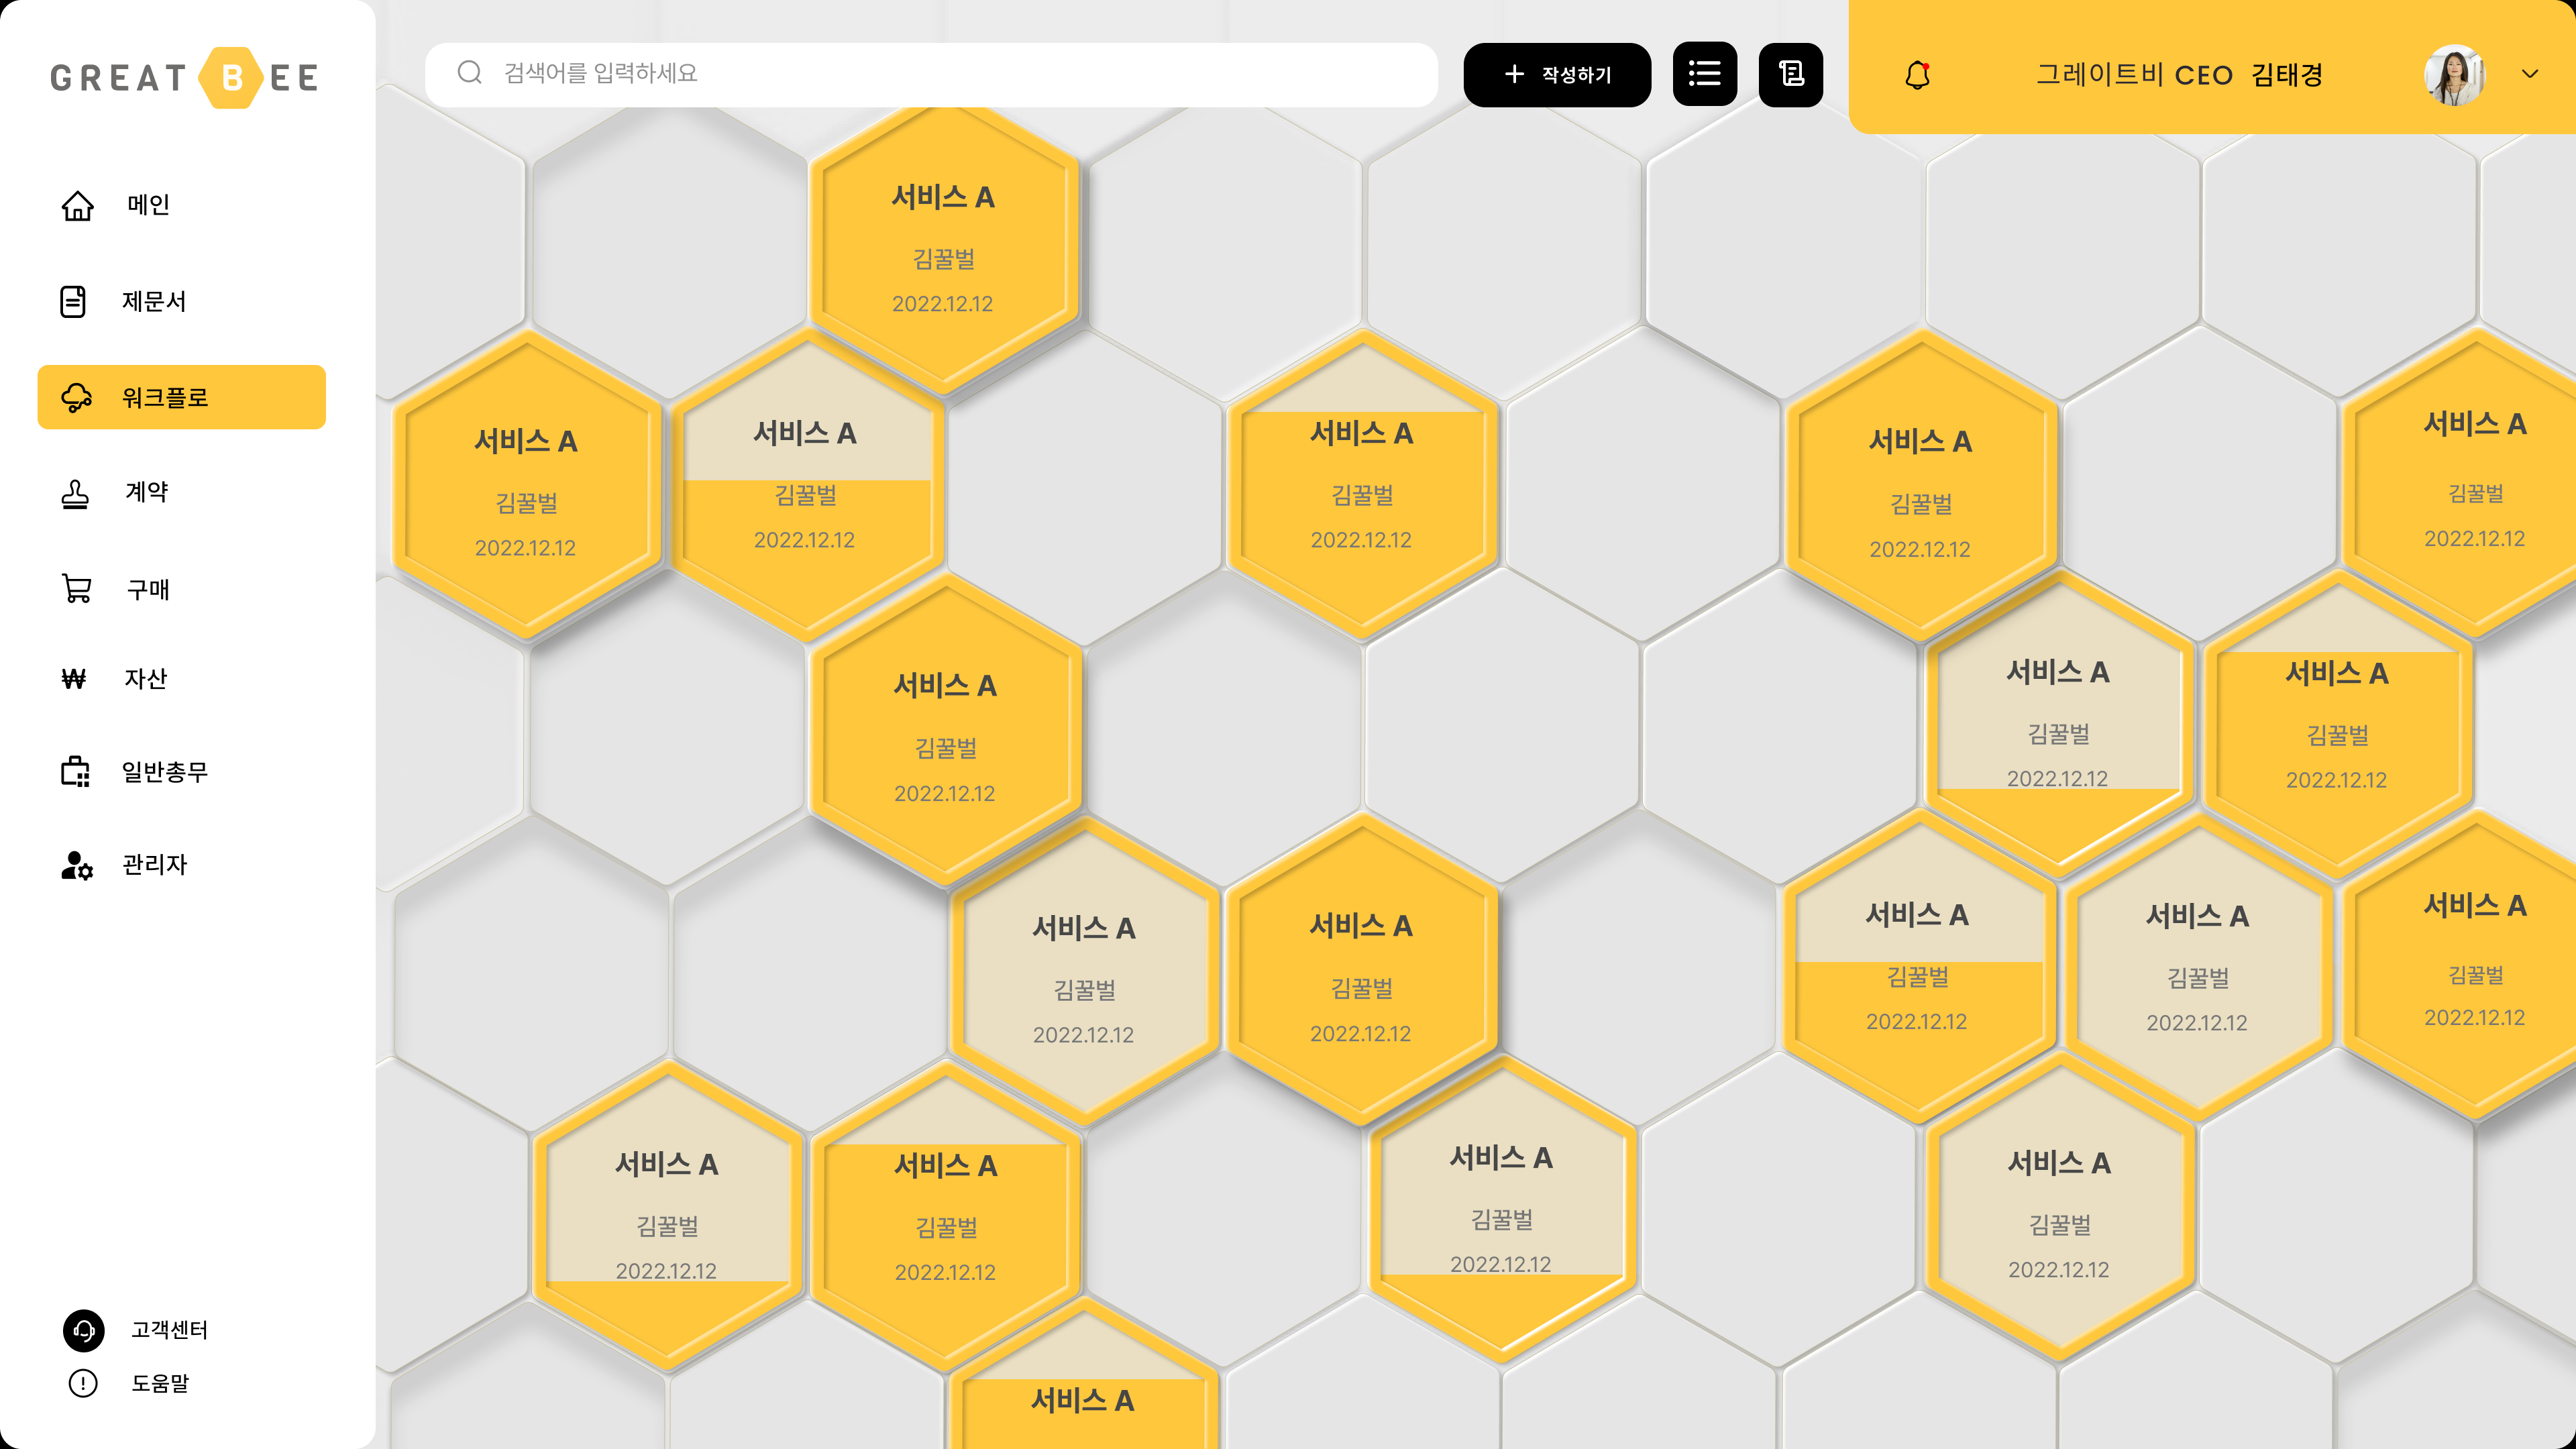2576x1449 pixels.
Task: Open the 일반총무 briefcase icon
Action: click(x=75, y=771)
